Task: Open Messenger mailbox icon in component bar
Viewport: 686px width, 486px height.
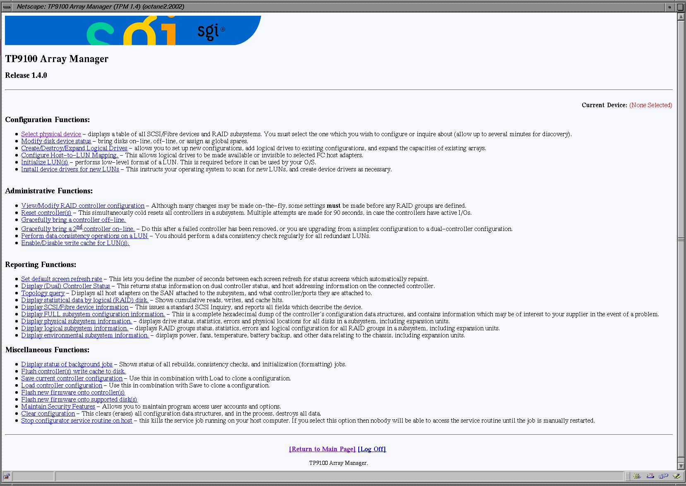Action: [650, 476]
